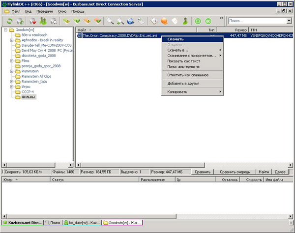Click the globe with green arrow redirect icon

(x=20, y=21)
